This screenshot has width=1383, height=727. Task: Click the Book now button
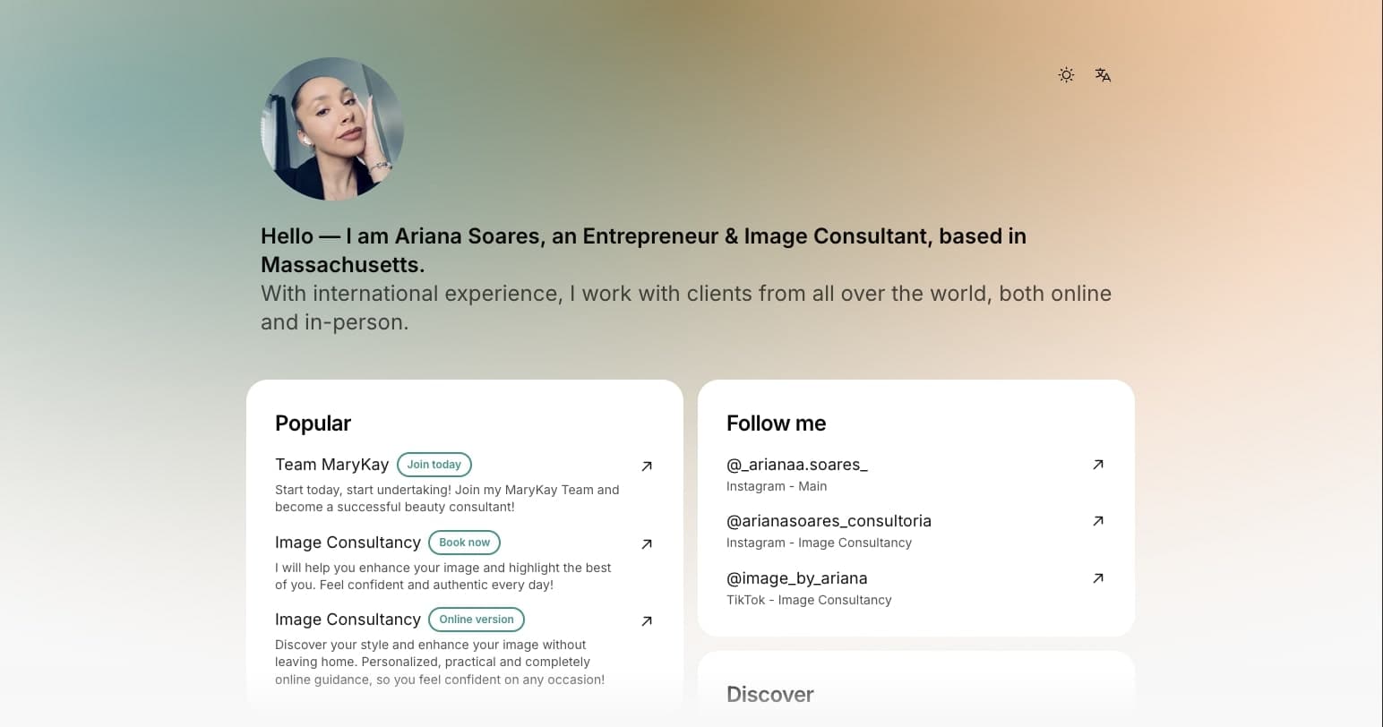[464, 542]
